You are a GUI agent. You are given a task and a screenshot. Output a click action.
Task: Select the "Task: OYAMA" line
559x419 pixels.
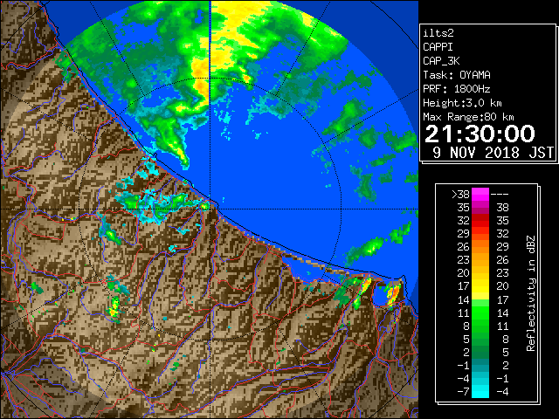point(457,75)
